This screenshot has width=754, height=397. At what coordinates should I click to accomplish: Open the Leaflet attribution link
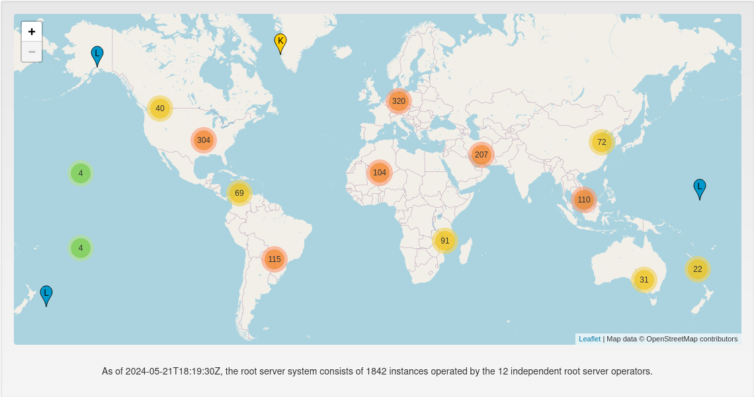click(x=589, y=339)
